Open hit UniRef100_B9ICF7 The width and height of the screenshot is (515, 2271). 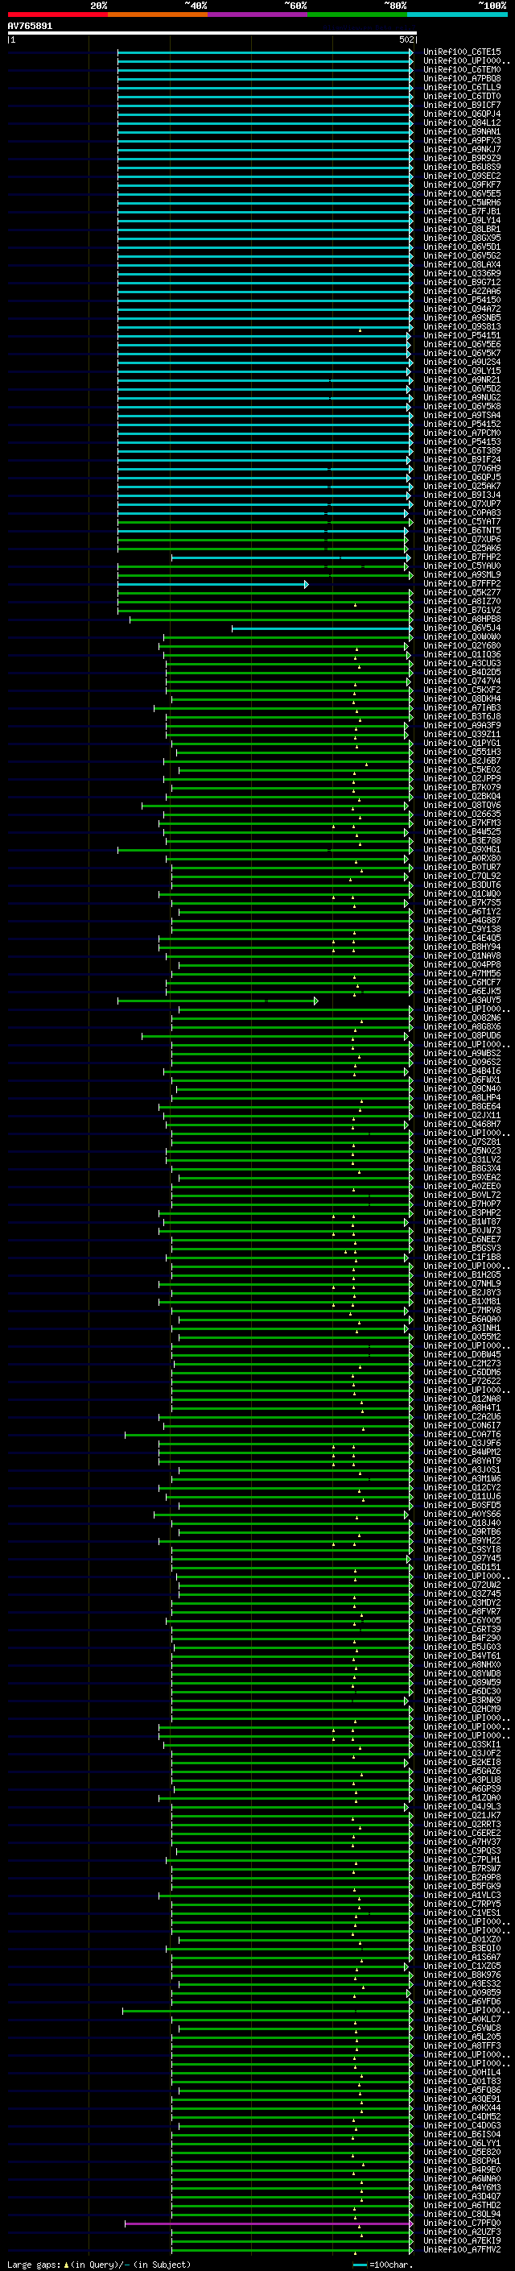click(462, 105)
